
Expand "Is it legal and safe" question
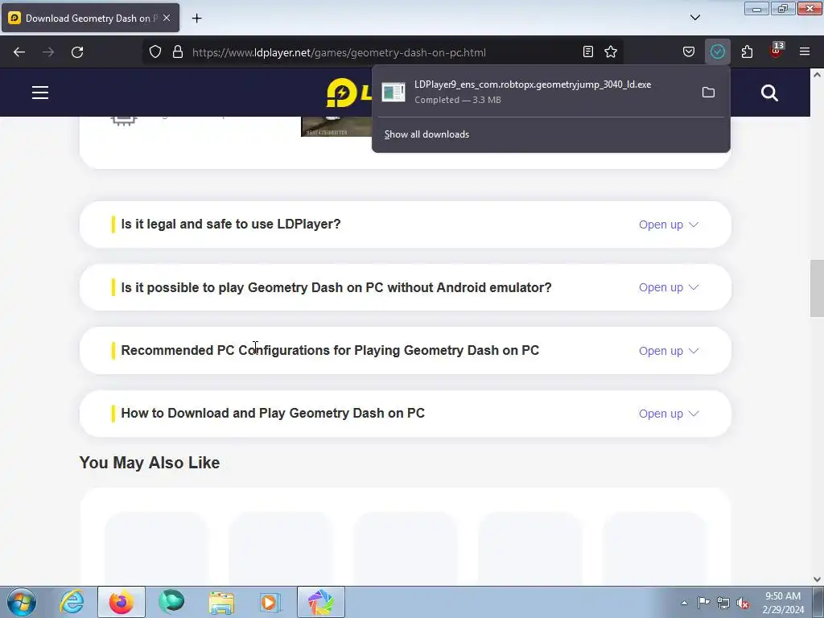(669, 225)
